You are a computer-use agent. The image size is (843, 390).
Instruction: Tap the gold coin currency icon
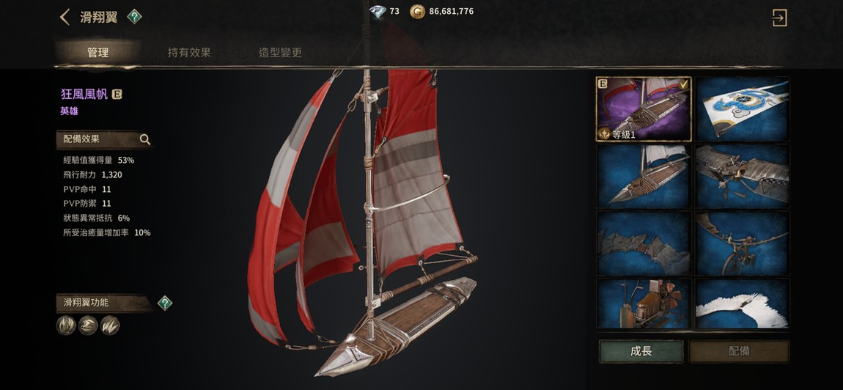point(417,11)
